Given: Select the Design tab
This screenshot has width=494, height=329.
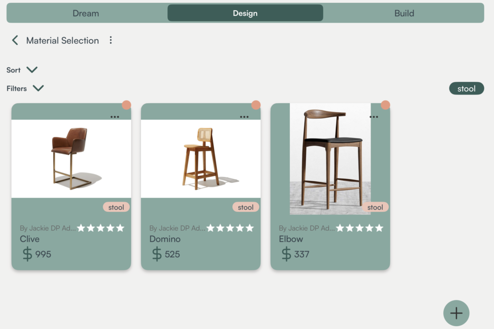Looking at the screenshot, I should 245,13.
